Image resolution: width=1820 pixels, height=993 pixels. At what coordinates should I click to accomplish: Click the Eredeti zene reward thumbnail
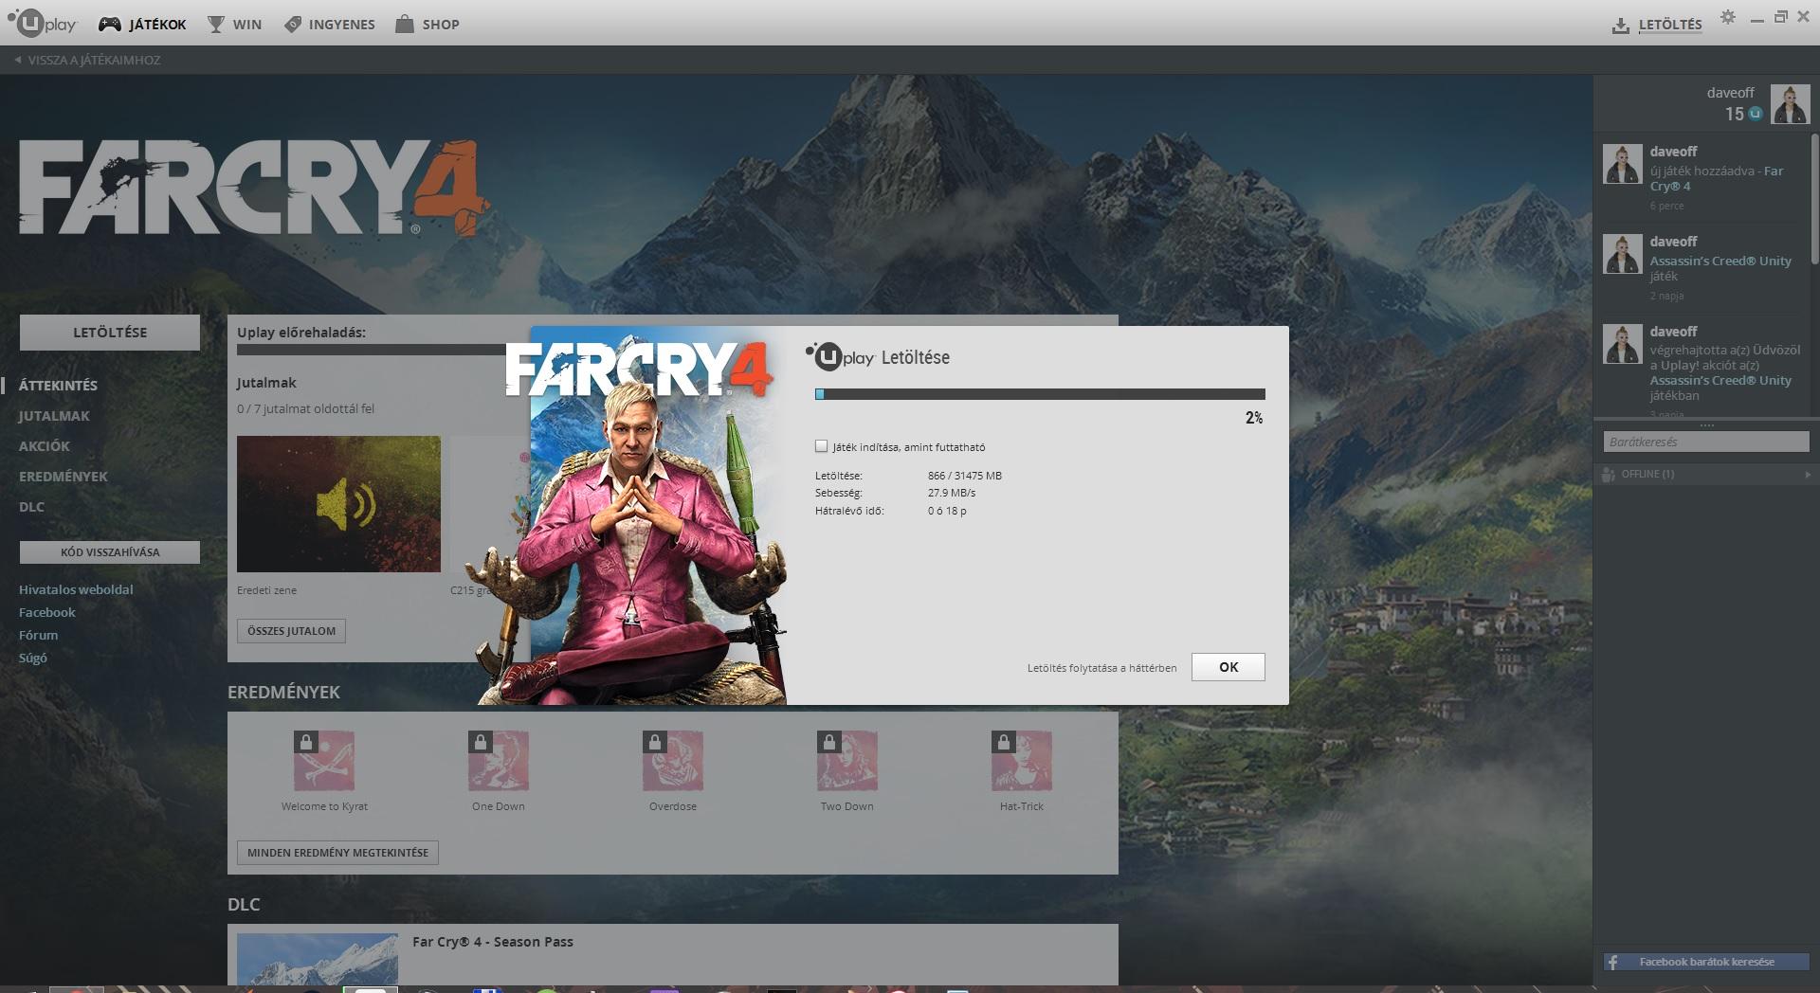coord(338,504)
